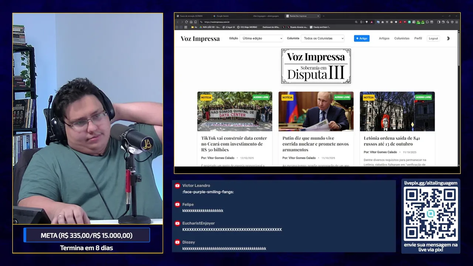The width and height of the screenshot is (473, 266).
Task: Expand the 'Todos os Colunistas' dropdown
Action: pyautogui.click(x=323, y=38)
